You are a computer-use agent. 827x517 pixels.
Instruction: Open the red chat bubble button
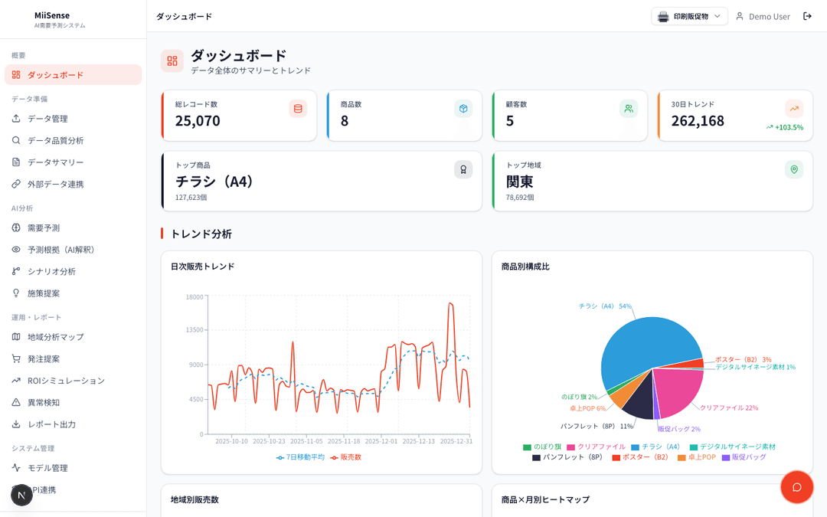click(x=797, y=487)
